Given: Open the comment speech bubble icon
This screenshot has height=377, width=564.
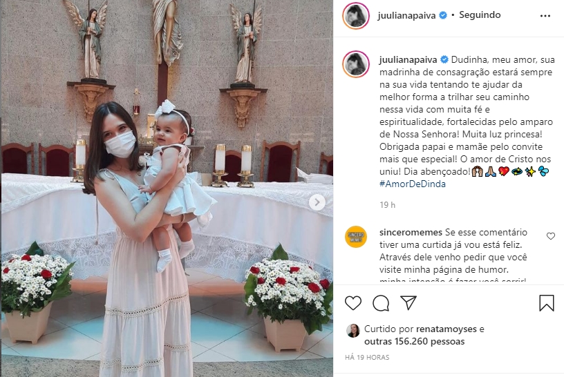Looking at the screenshot, I should pyautogui.click(x=381, y=303).
